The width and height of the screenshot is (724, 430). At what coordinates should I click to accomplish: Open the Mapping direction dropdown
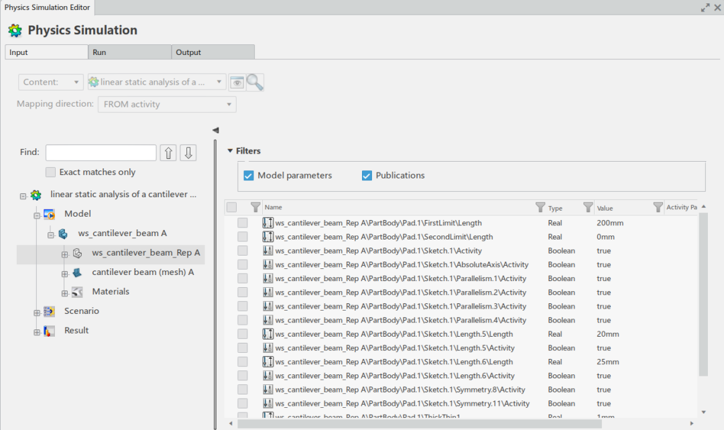167,105
